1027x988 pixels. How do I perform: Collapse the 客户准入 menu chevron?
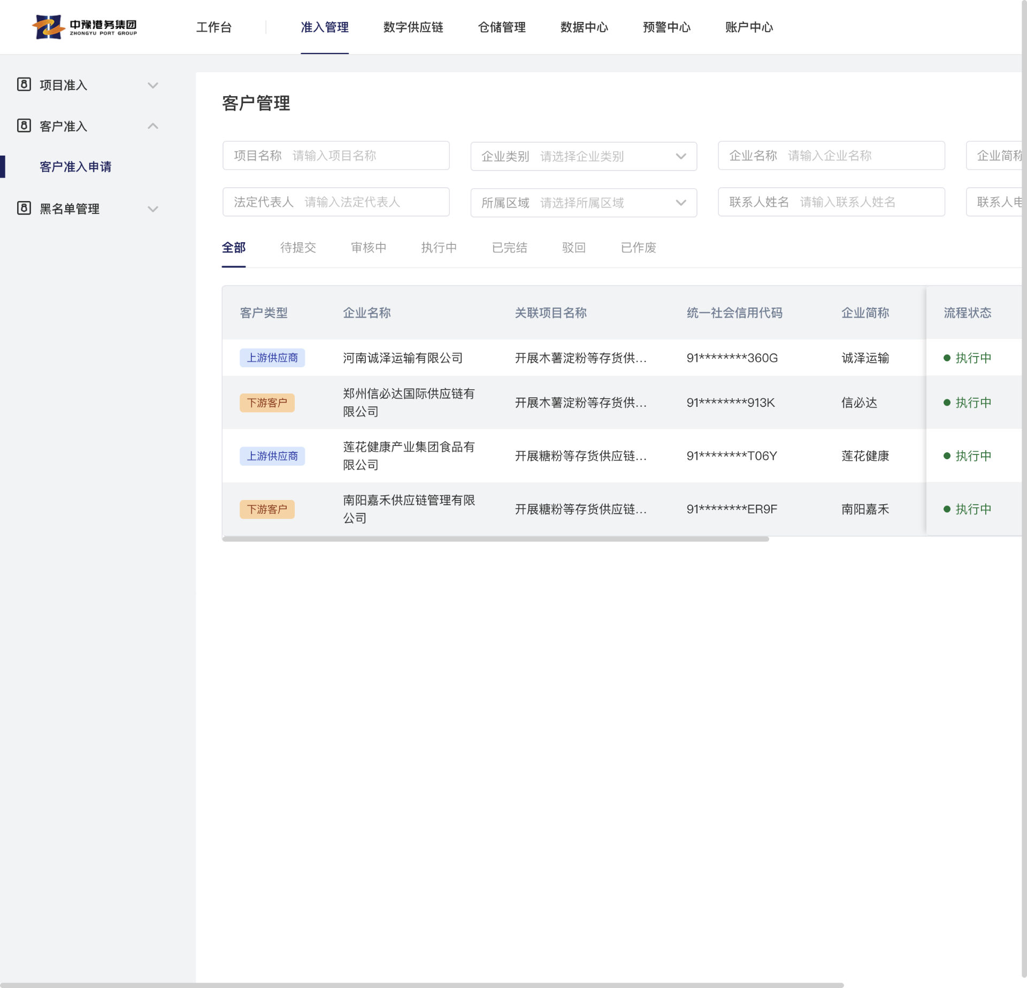(x=153, y=126)
